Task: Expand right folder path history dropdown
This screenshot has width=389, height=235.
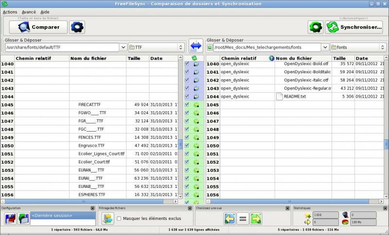Action: pyautogui.click(x=325, y=47)
